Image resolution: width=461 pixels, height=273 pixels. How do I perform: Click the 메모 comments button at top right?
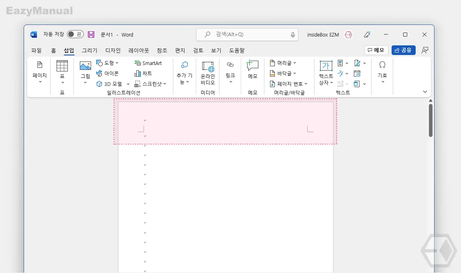click(x=376, y=50)
